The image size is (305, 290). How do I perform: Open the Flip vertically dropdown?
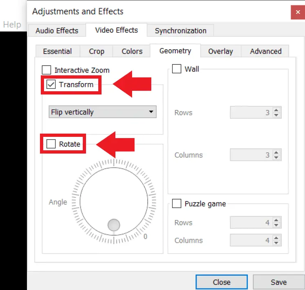pyautogui.click(x=102, y=112)
